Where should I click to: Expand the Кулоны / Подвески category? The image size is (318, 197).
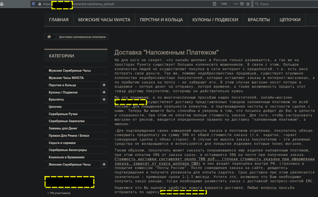(104, 92)
